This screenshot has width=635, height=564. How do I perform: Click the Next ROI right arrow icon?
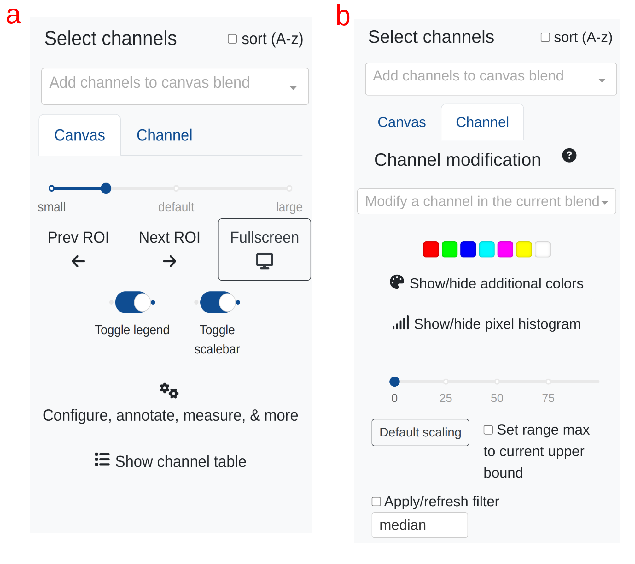[x=169, y=261]
